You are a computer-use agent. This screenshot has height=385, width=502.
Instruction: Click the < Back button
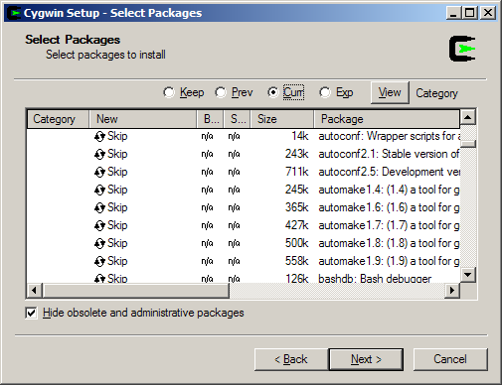[291, 359]
